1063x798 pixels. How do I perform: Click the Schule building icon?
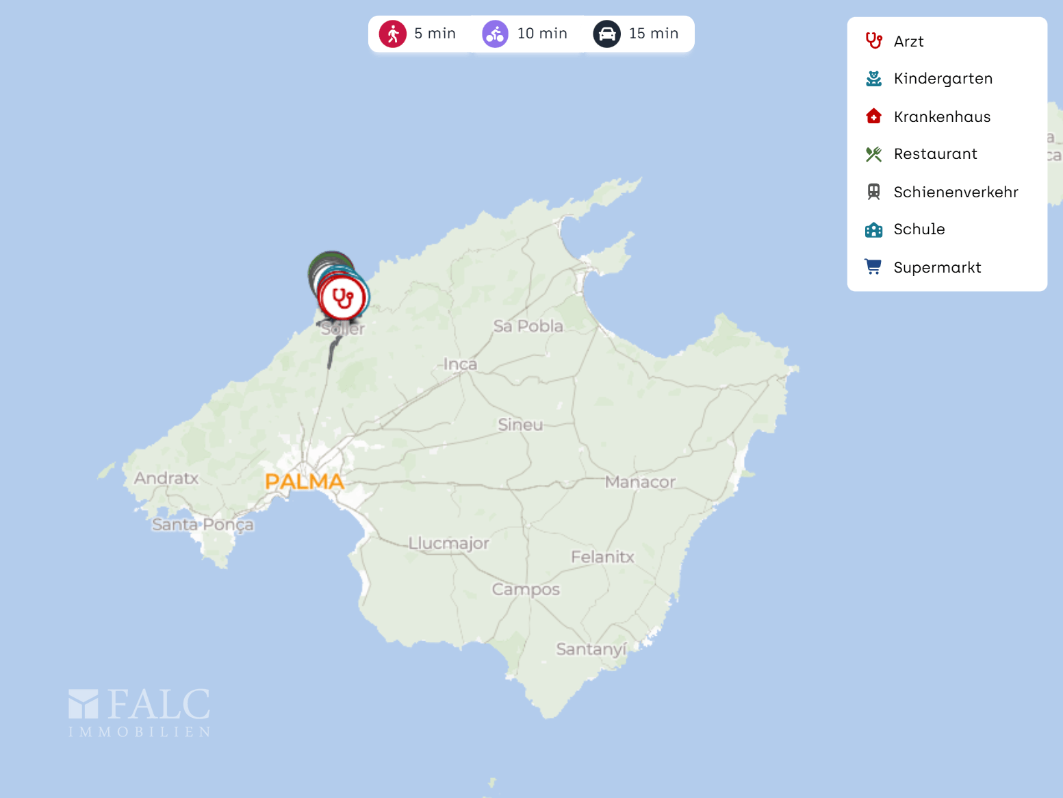click(x=873, y=229)
